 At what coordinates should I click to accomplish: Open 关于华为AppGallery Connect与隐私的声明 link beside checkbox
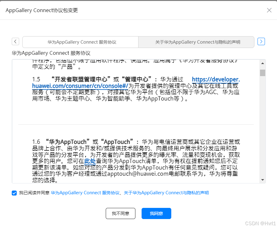pos(166,193)
